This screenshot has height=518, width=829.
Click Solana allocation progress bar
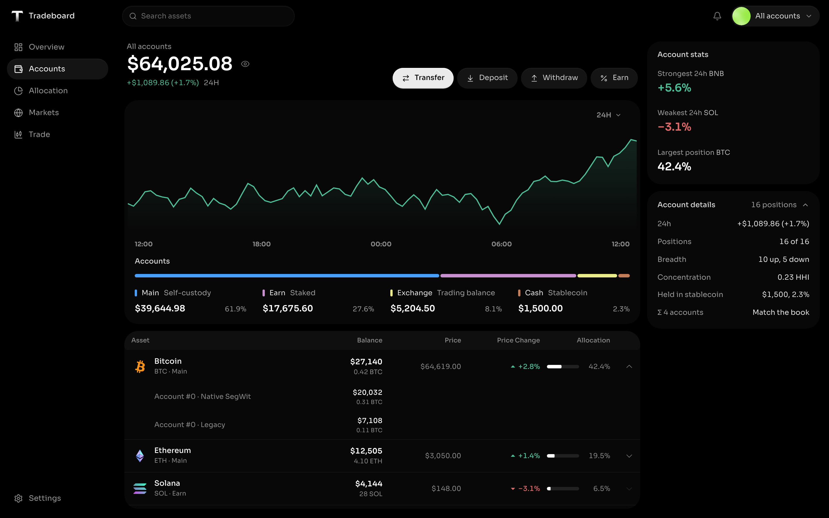tap(563, 489)
